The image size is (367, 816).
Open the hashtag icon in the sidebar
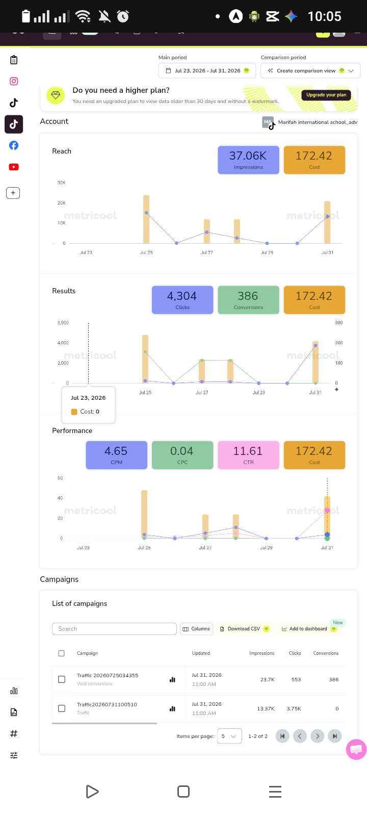(14, 733)
